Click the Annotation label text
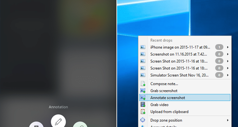This screenshot has height=127, width=238. tap(58, 107)
